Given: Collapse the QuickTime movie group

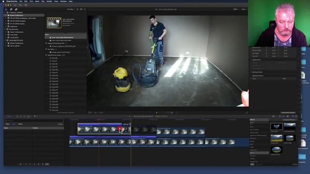Looking at the screenshot, I should point(46,55).
